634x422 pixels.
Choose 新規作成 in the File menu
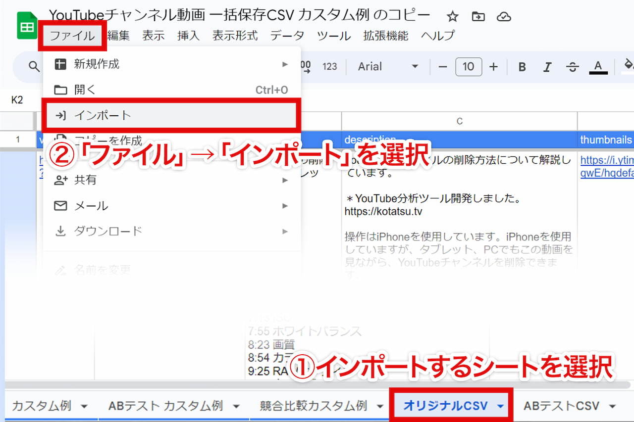click(x=172, y=64)
